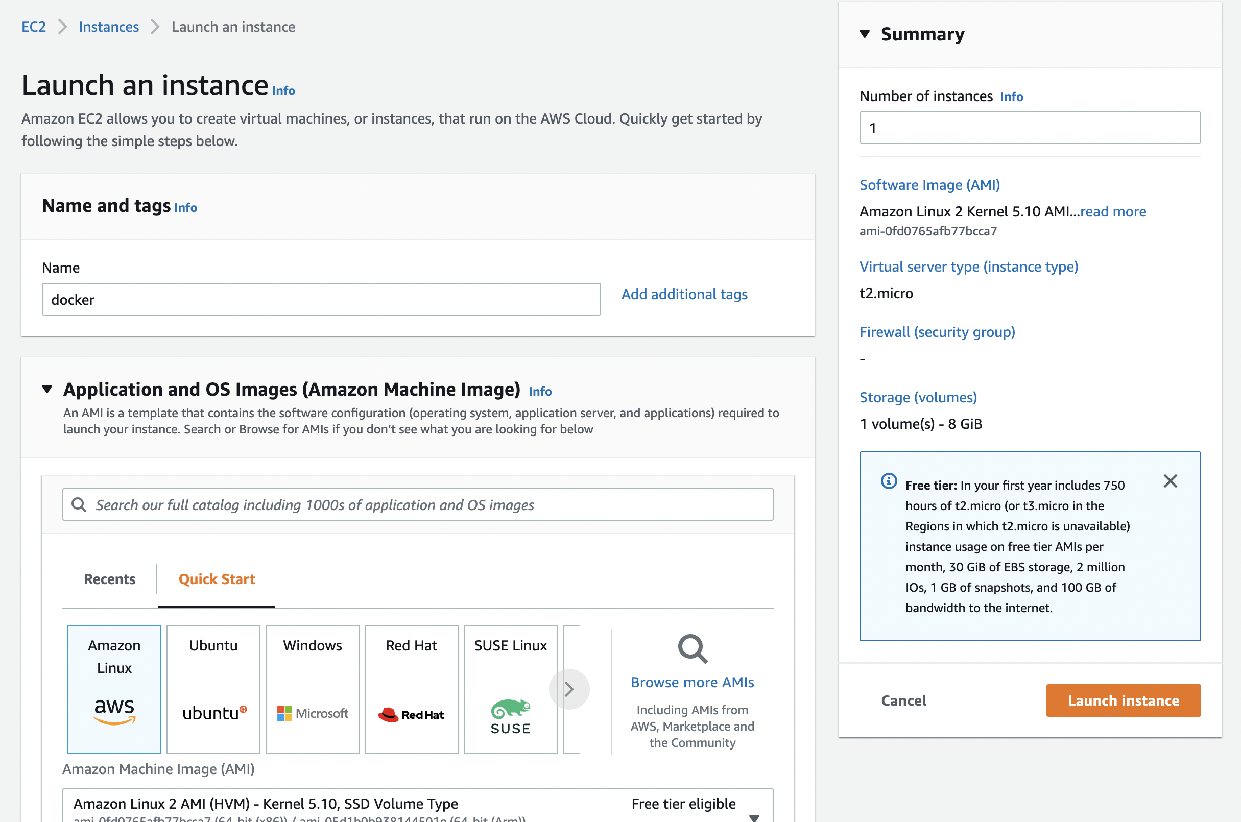Viewport: 1241px width, 822px height.
Task: Switch to the Quick Start tab
Action: coord(217,579)
